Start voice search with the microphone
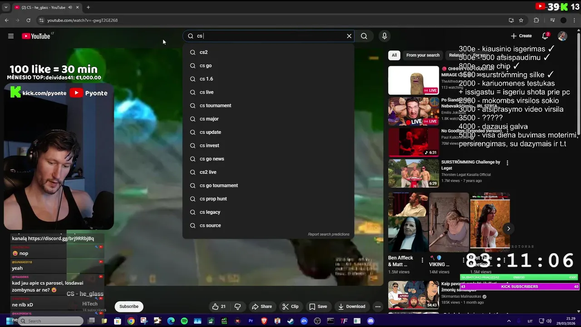The width and height of the screenshot is (581, 327). [x=384, y=36]
